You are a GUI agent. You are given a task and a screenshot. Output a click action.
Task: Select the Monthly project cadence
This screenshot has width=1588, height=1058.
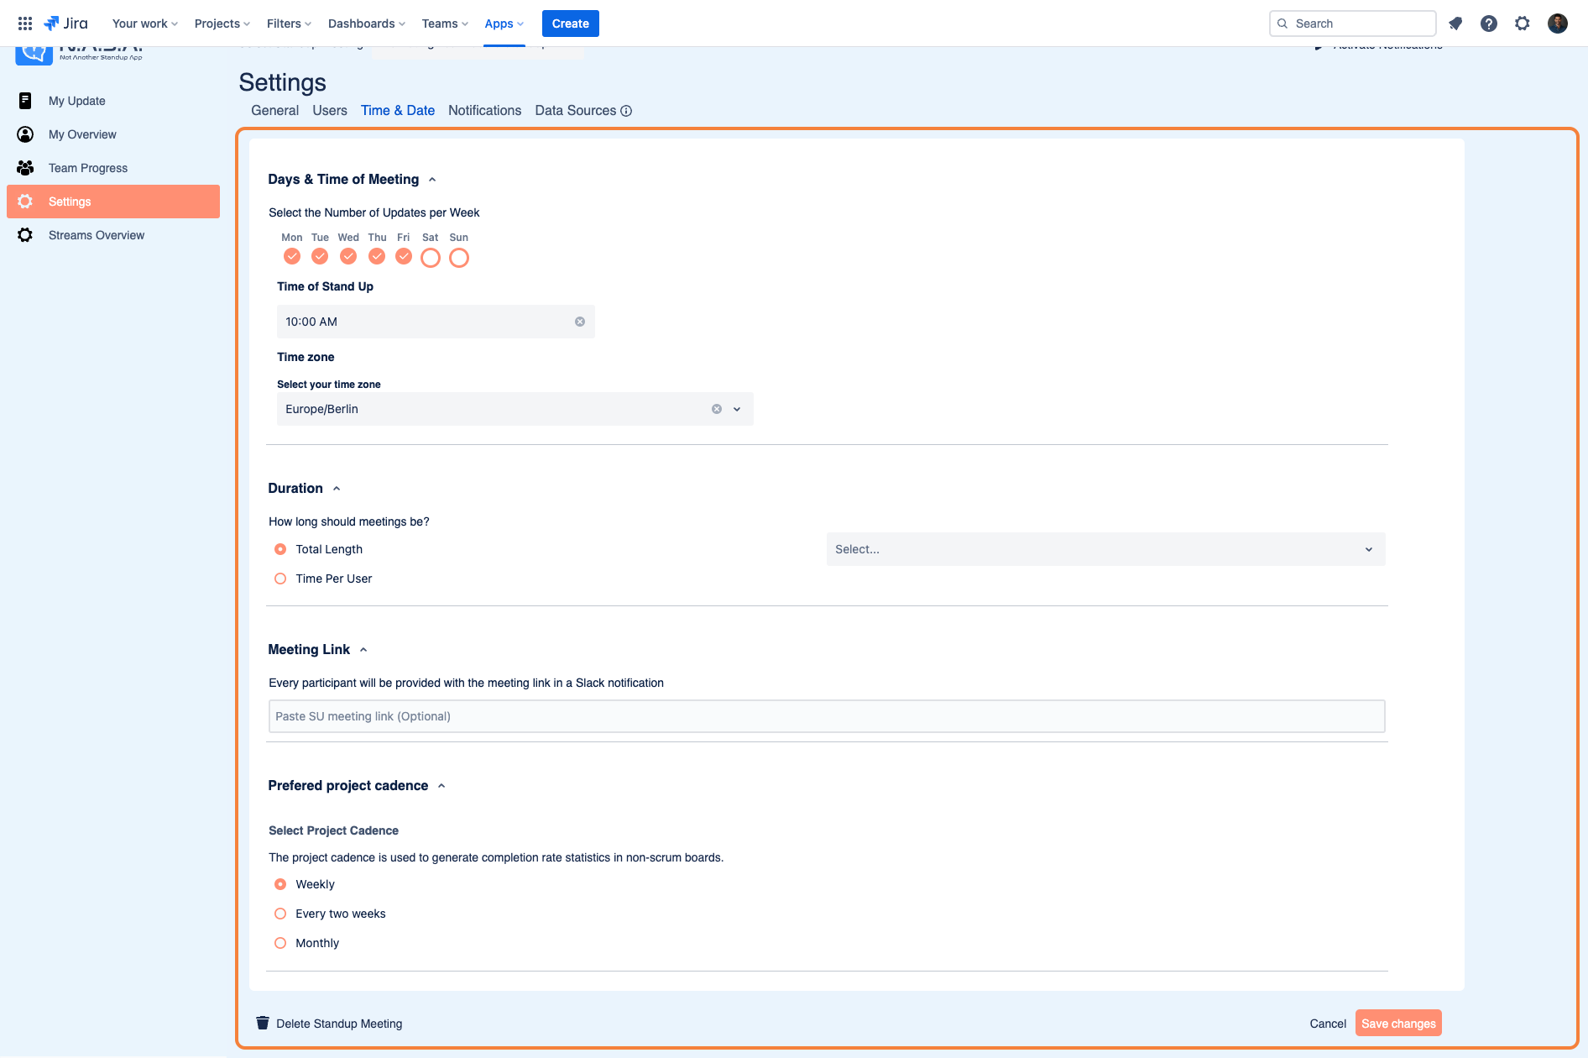[x=280, y=943]
